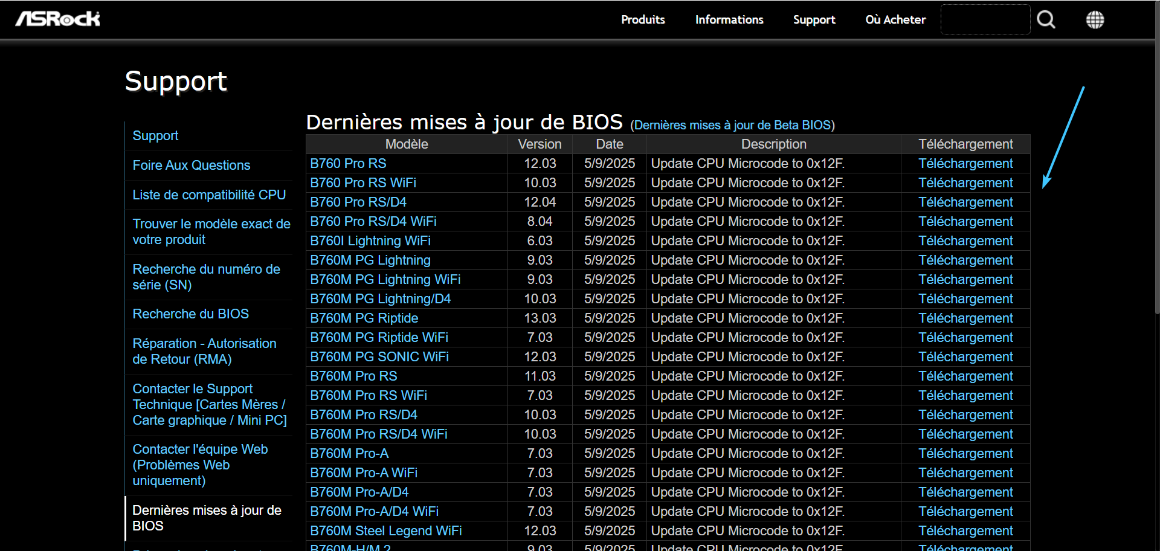Open Liste de compatibilité CPU link
Image resolution: width=1160 pixels, height=551 pixels.
[x=209, y=195]
